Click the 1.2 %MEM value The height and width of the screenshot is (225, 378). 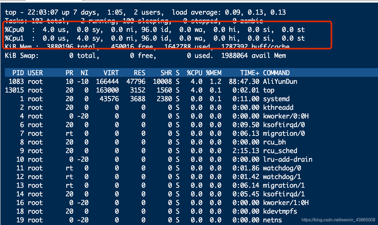pyautogui.click(x=216, y=81)
